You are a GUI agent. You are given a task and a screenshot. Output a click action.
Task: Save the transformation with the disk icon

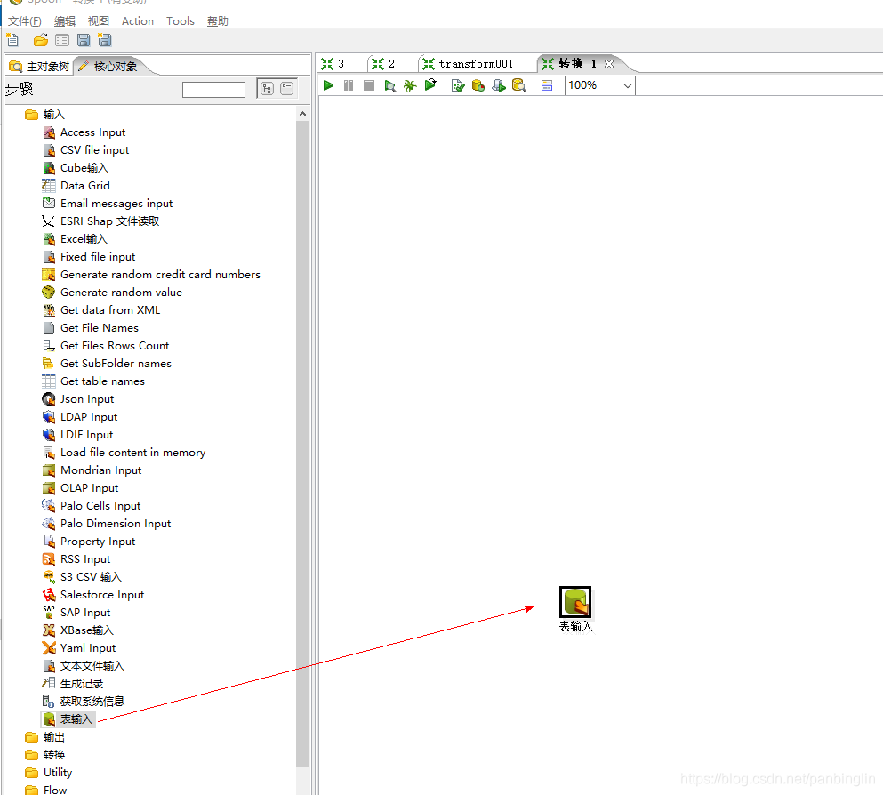tap(84, 40)
